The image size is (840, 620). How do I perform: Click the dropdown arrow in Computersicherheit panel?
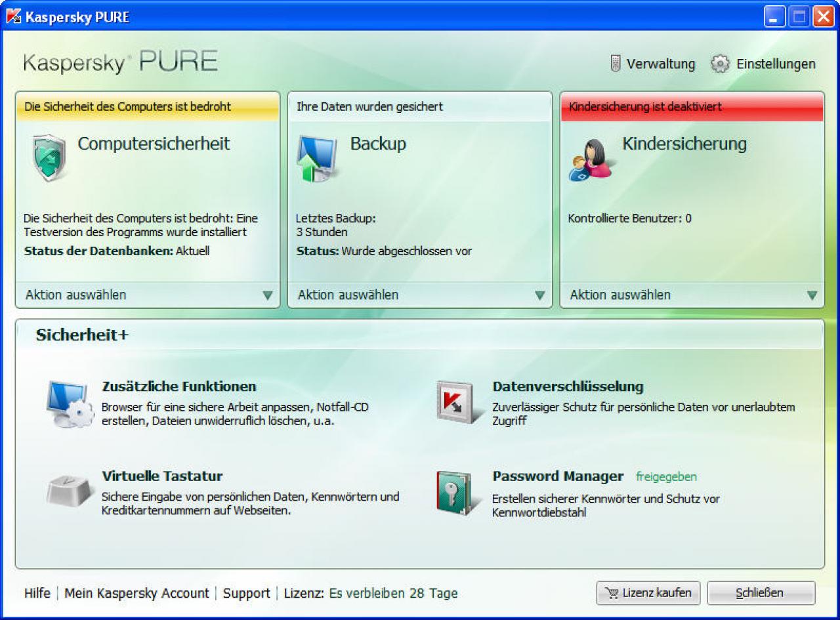click(268, 295)
